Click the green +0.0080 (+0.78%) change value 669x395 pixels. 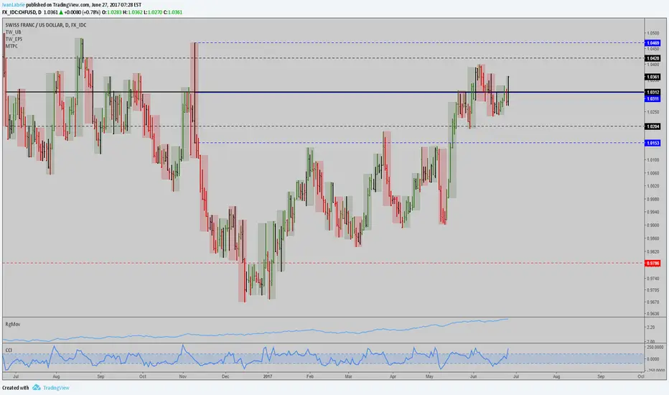(x=82, y=12)
